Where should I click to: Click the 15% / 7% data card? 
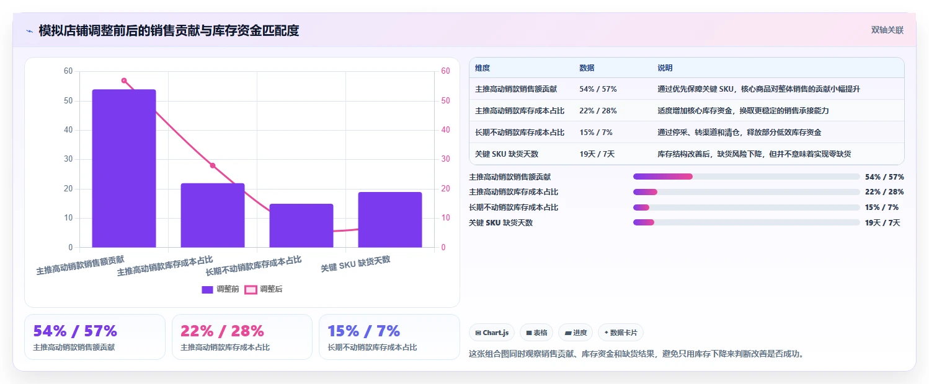[389, 337]
